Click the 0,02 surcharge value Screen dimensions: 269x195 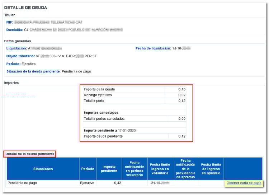pyautogui.click(x=182, y=95)
